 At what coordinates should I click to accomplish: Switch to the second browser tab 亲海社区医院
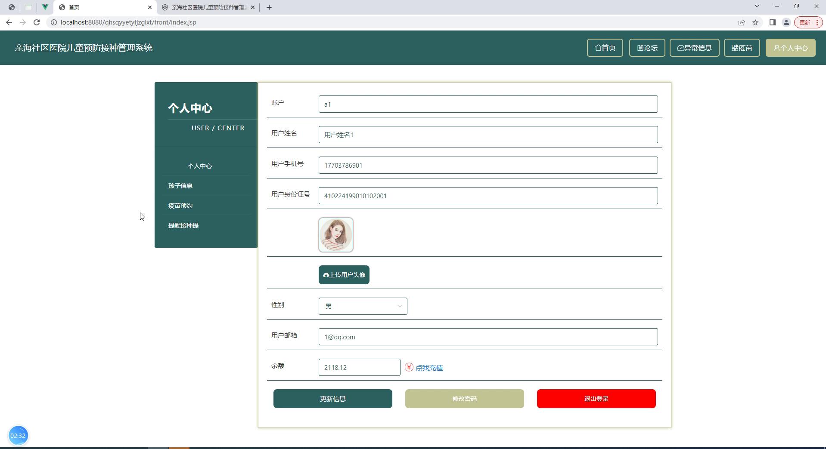point(209,7)
